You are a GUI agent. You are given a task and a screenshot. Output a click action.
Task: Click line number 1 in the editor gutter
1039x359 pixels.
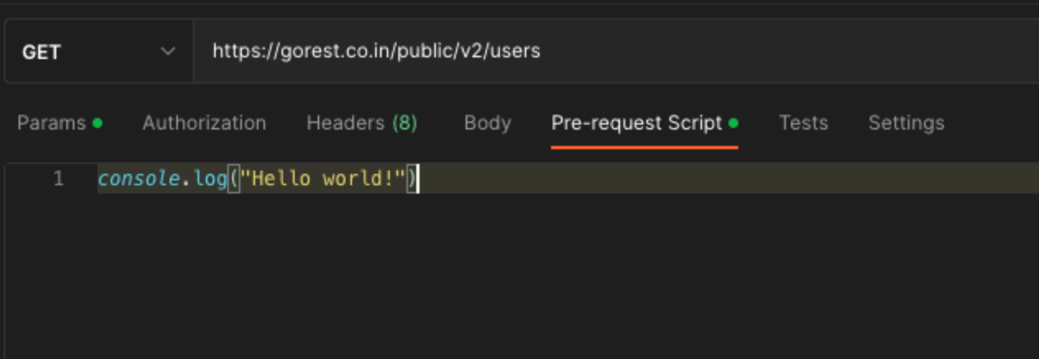(x=58, y=179)
